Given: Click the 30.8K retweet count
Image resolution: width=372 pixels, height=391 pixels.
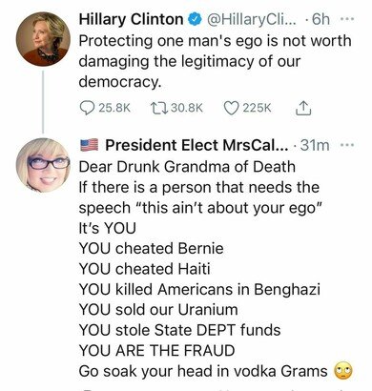Looking at the screenshot, I should [187, 108].
